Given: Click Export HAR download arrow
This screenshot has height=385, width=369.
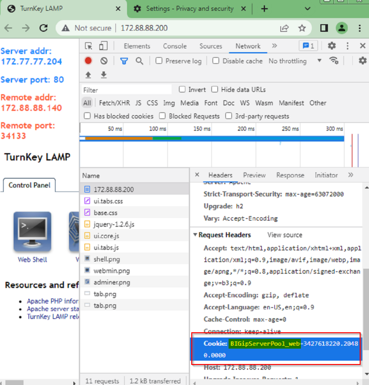Looking at the screenshot, I should (x=104, y=75).
